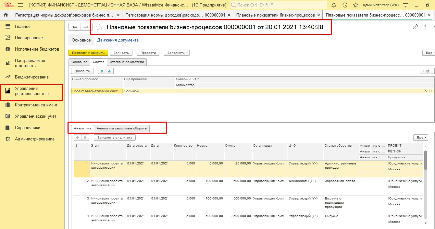The height and width of the screenshot is (229, 435).
Task: Click in the global search field
Action: pyautogui.click(x=279, y=5)
